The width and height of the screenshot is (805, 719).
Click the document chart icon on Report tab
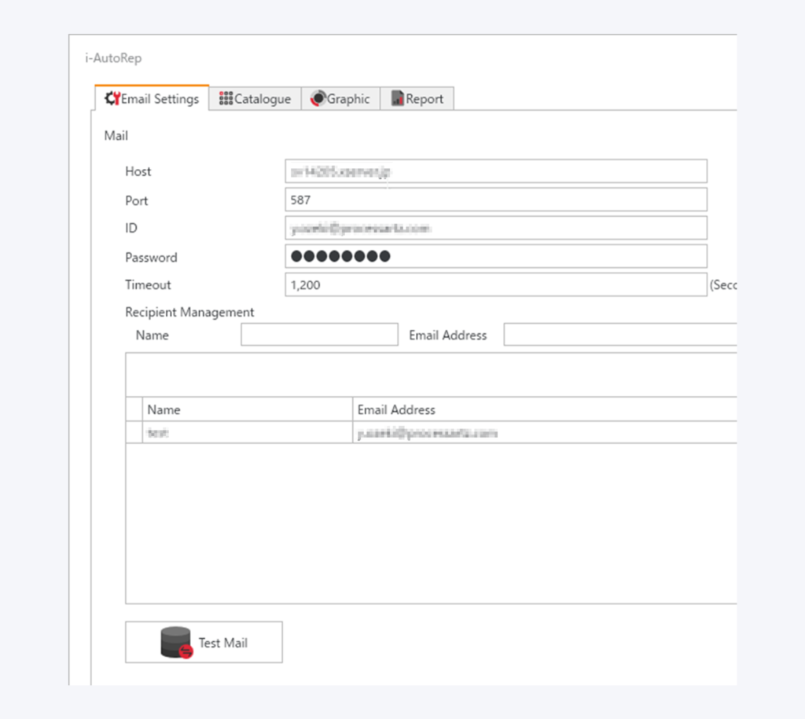pos(398,99)
